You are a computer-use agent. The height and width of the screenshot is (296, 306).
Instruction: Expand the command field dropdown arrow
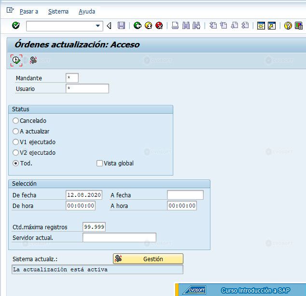point(98,26)
